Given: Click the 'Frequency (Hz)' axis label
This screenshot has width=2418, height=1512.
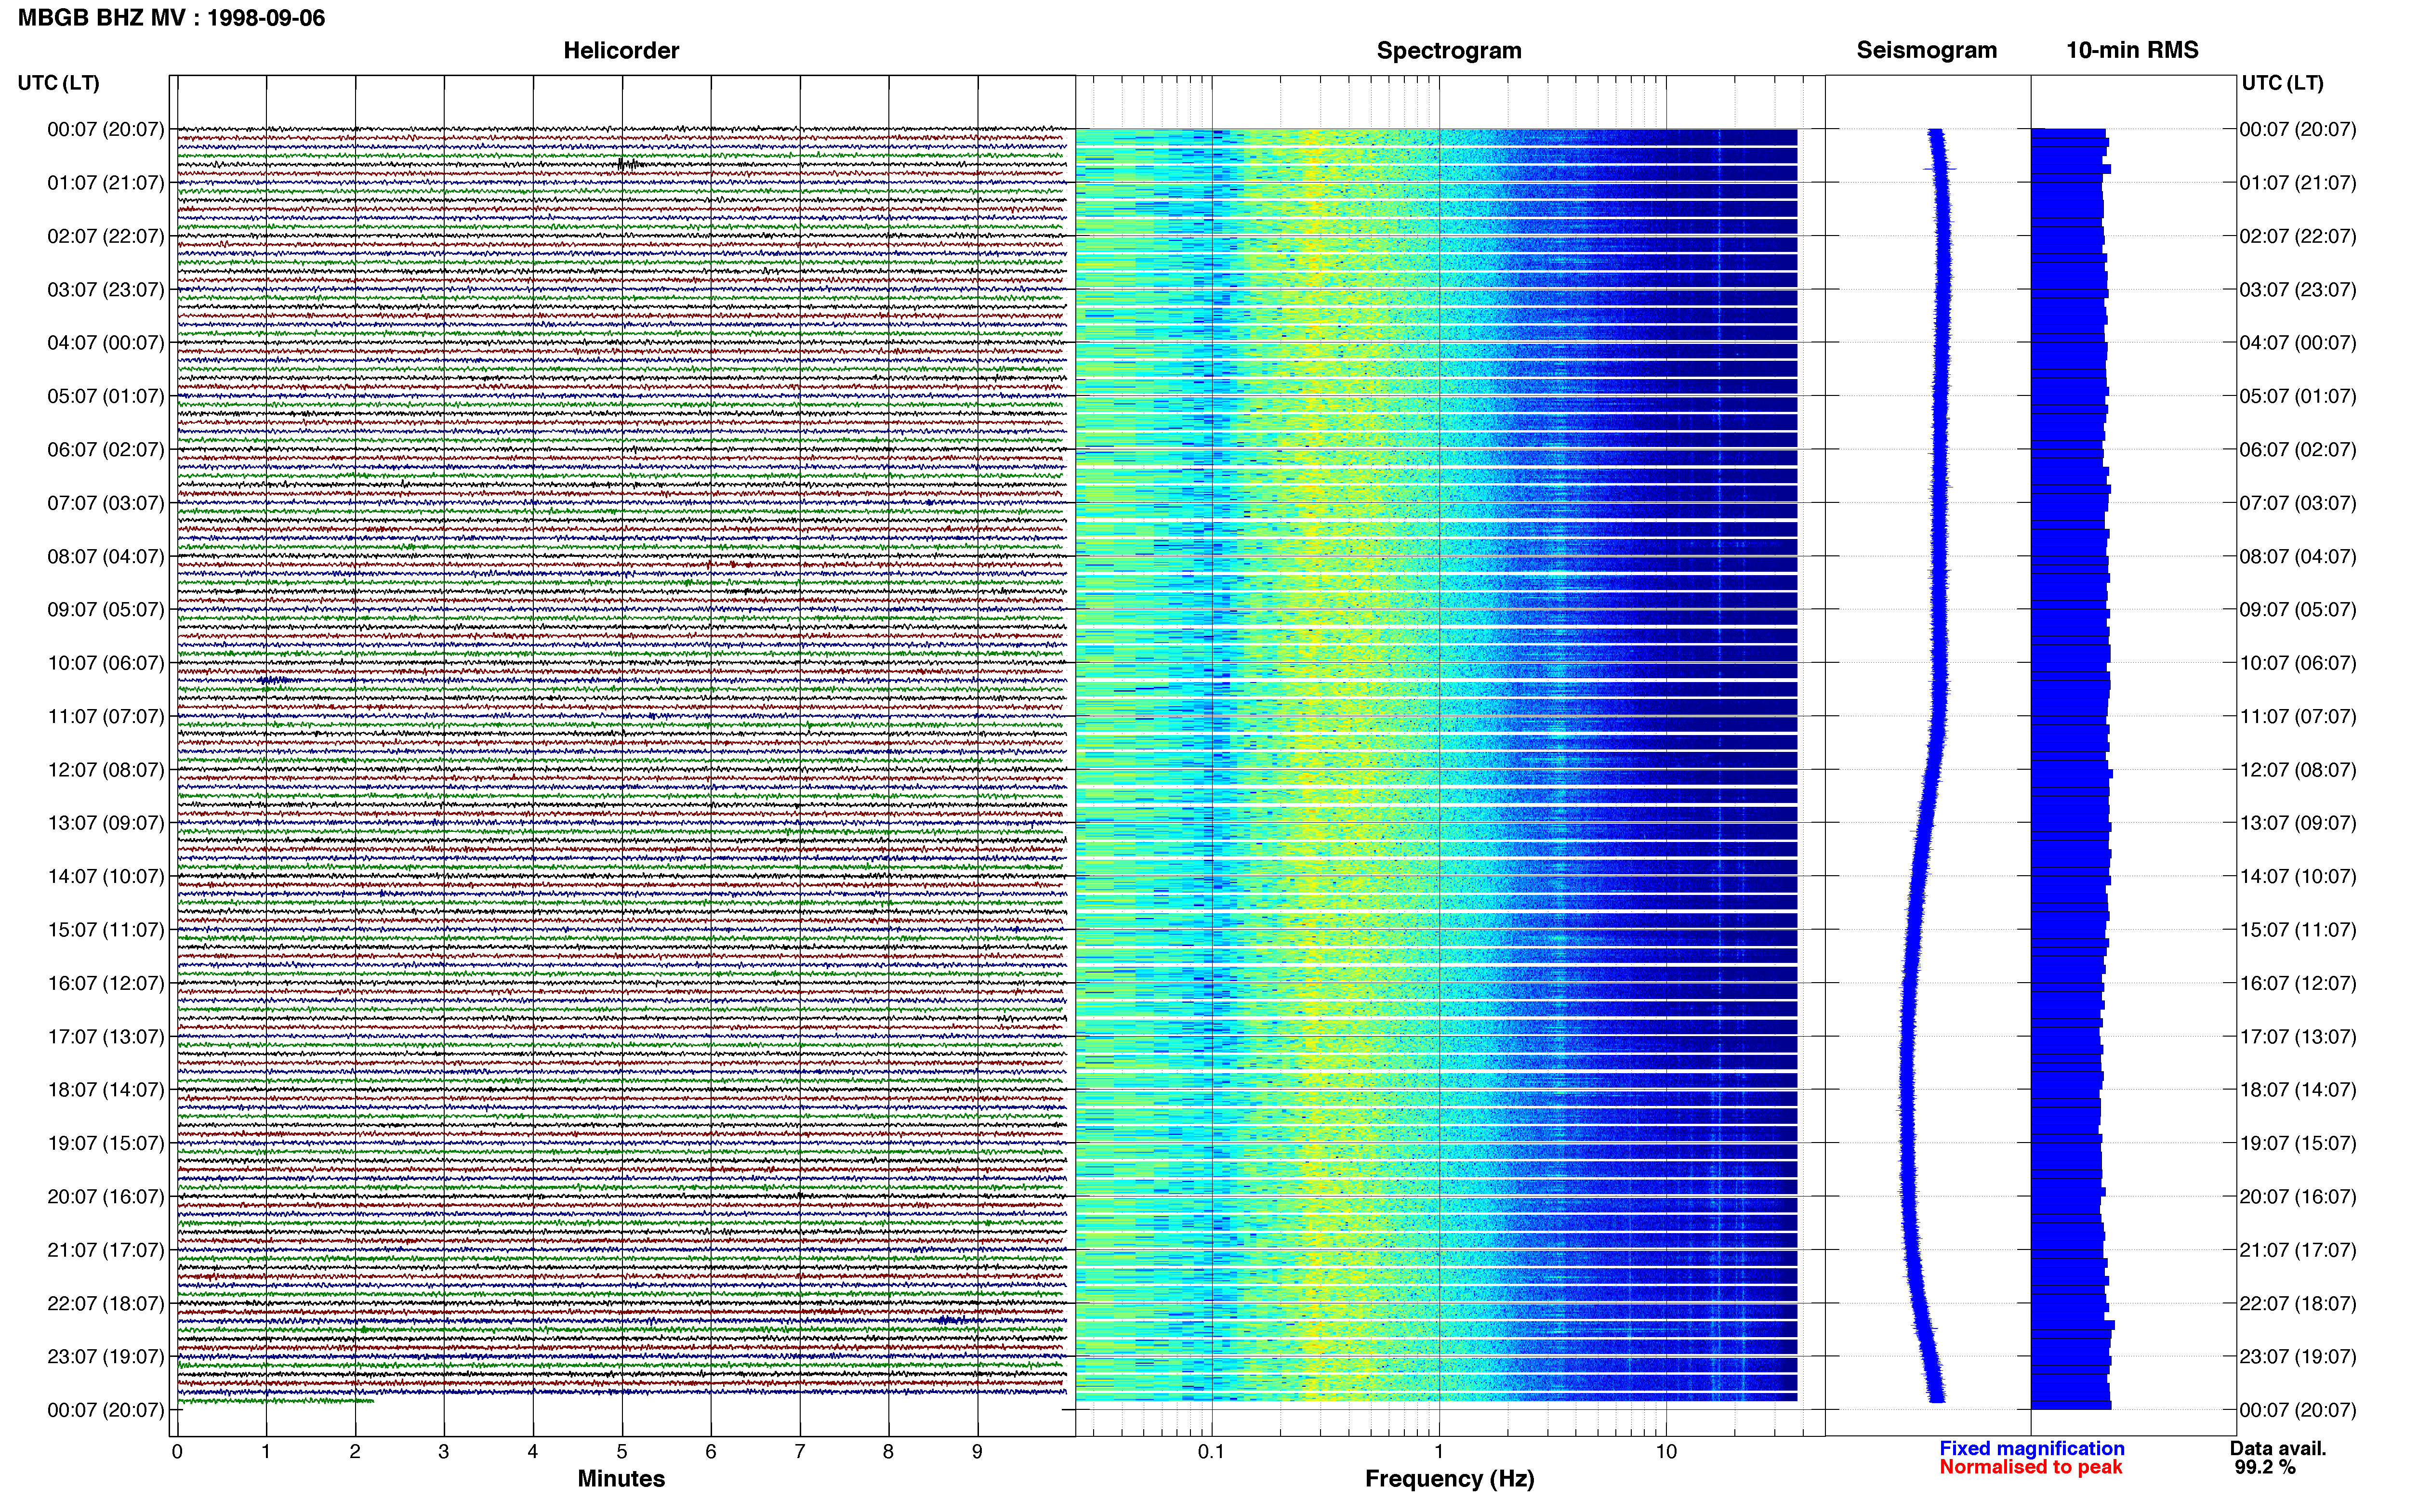Looking at the screenshot, I should pos(1449,1479).
